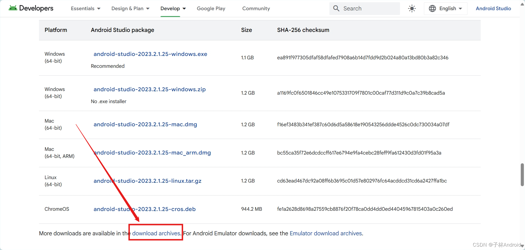
Task: Open the Google Play tab
Action: (x=211, y=8)
